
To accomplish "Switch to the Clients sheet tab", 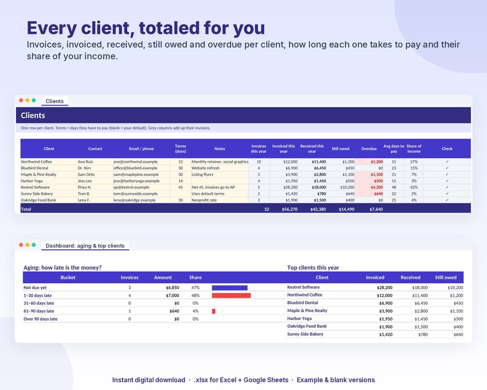I will pos(55,101).
